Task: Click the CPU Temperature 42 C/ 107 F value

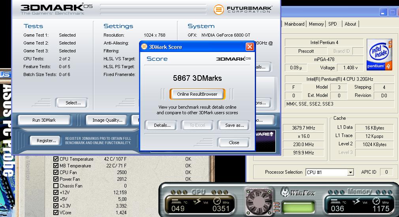Action: coord(115,159)
